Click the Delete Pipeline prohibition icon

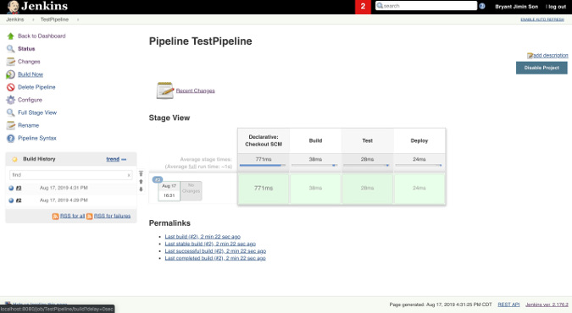point(10,87)
